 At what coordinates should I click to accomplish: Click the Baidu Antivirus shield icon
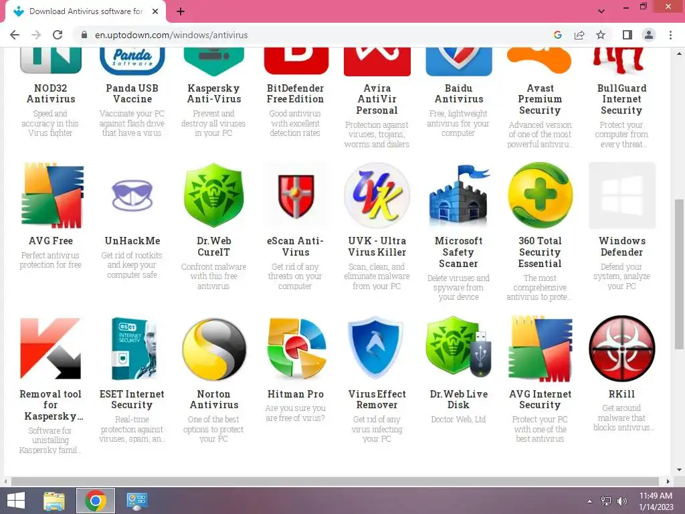(459, 61)
